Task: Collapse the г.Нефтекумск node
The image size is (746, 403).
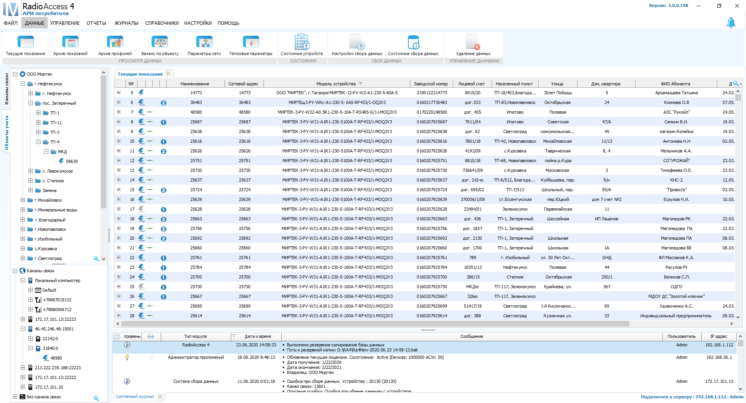Action: (23, 84)
